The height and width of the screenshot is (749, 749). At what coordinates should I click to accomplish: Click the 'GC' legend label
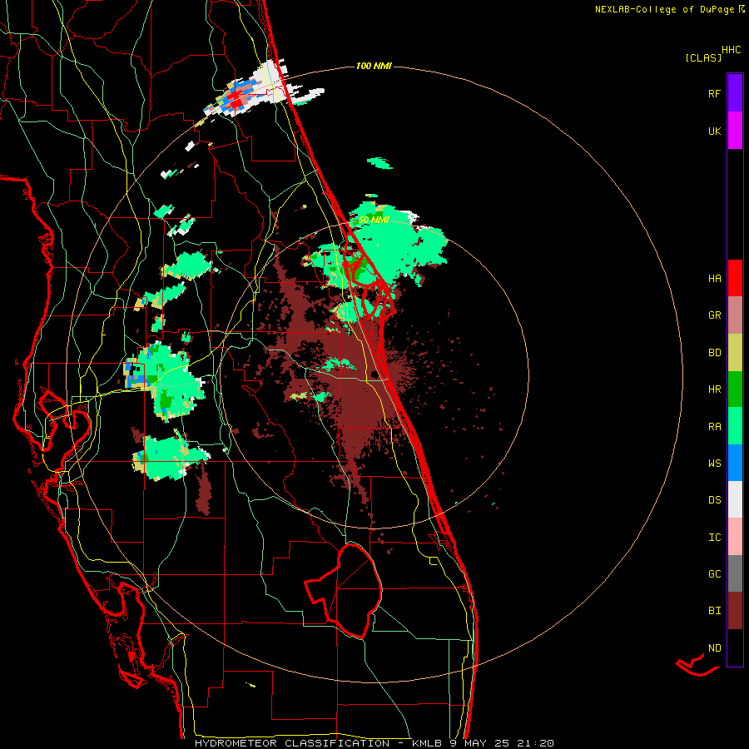coord(714,574)
